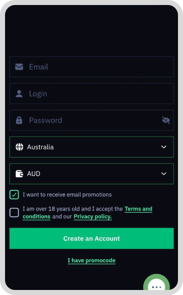Open the Privacy policy link
Image resolution: width=183 pixels, height=295 pixels.
tap(93, 217)
